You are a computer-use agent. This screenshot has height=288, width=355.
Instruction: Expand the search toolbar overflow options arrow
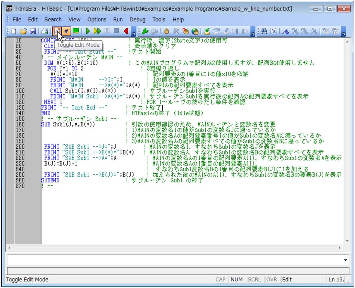click(343, 32)
